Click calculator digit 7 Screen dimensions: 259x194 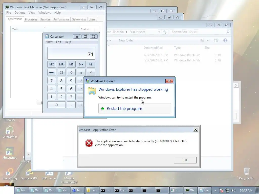click(51, 81)
